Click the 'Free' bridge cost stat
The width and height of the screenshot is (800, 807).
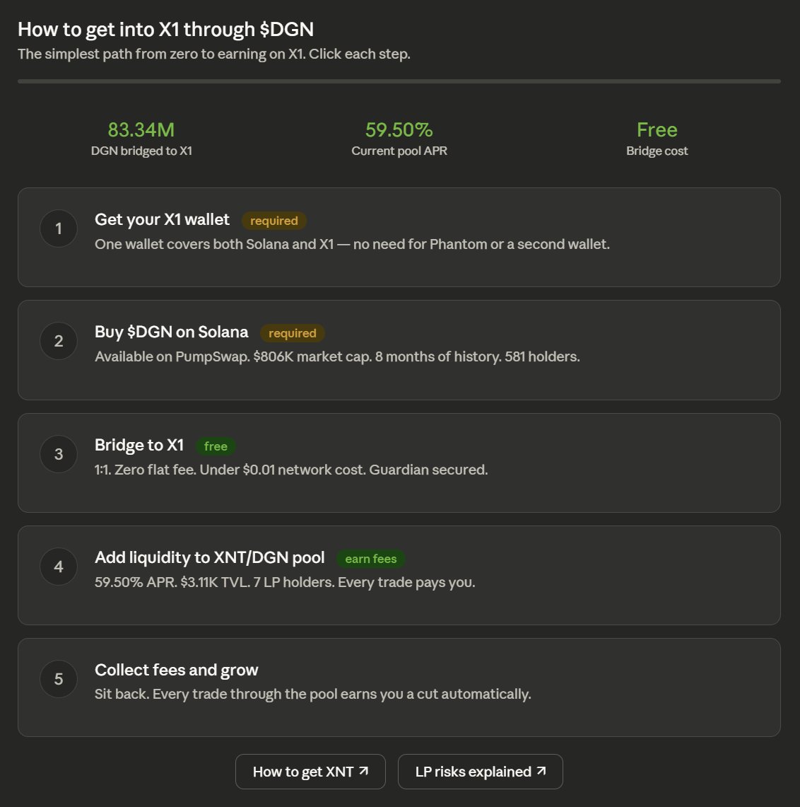click(x=657, y=129)
